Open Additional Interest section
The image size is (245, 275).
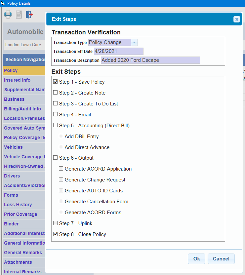[24, 234]
